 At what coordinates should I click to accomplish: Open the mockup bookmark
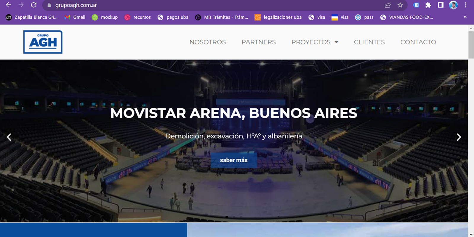(x=105, y=17)
